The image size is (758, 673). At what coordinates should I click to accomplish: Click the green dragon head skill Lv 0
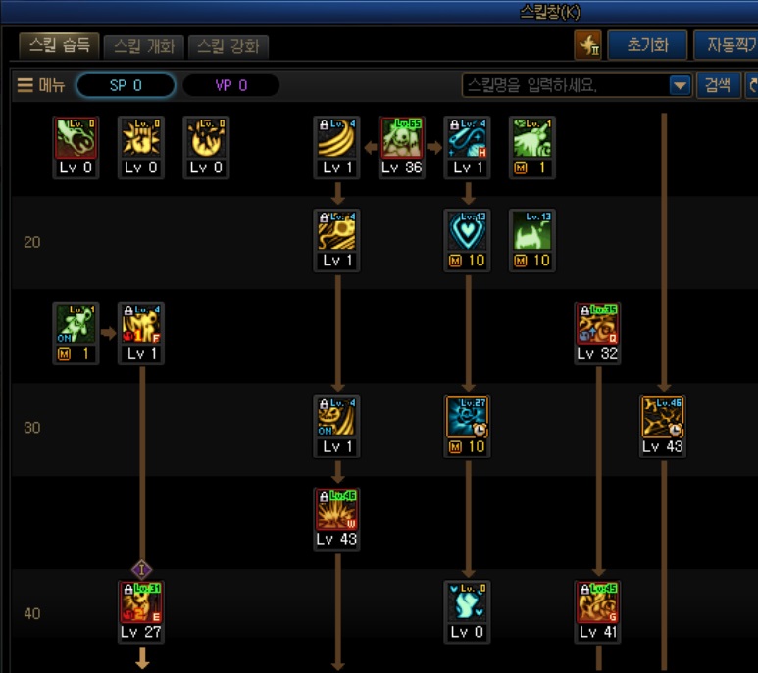(x=76, y=138)
